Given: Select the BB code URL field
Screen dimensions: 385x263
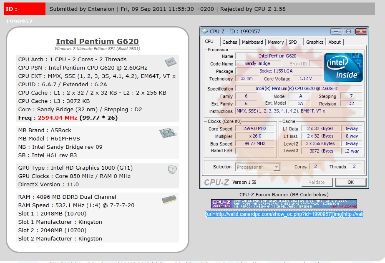Looking at the screenshot, I should pyautogui.click(x=284, y=214).
